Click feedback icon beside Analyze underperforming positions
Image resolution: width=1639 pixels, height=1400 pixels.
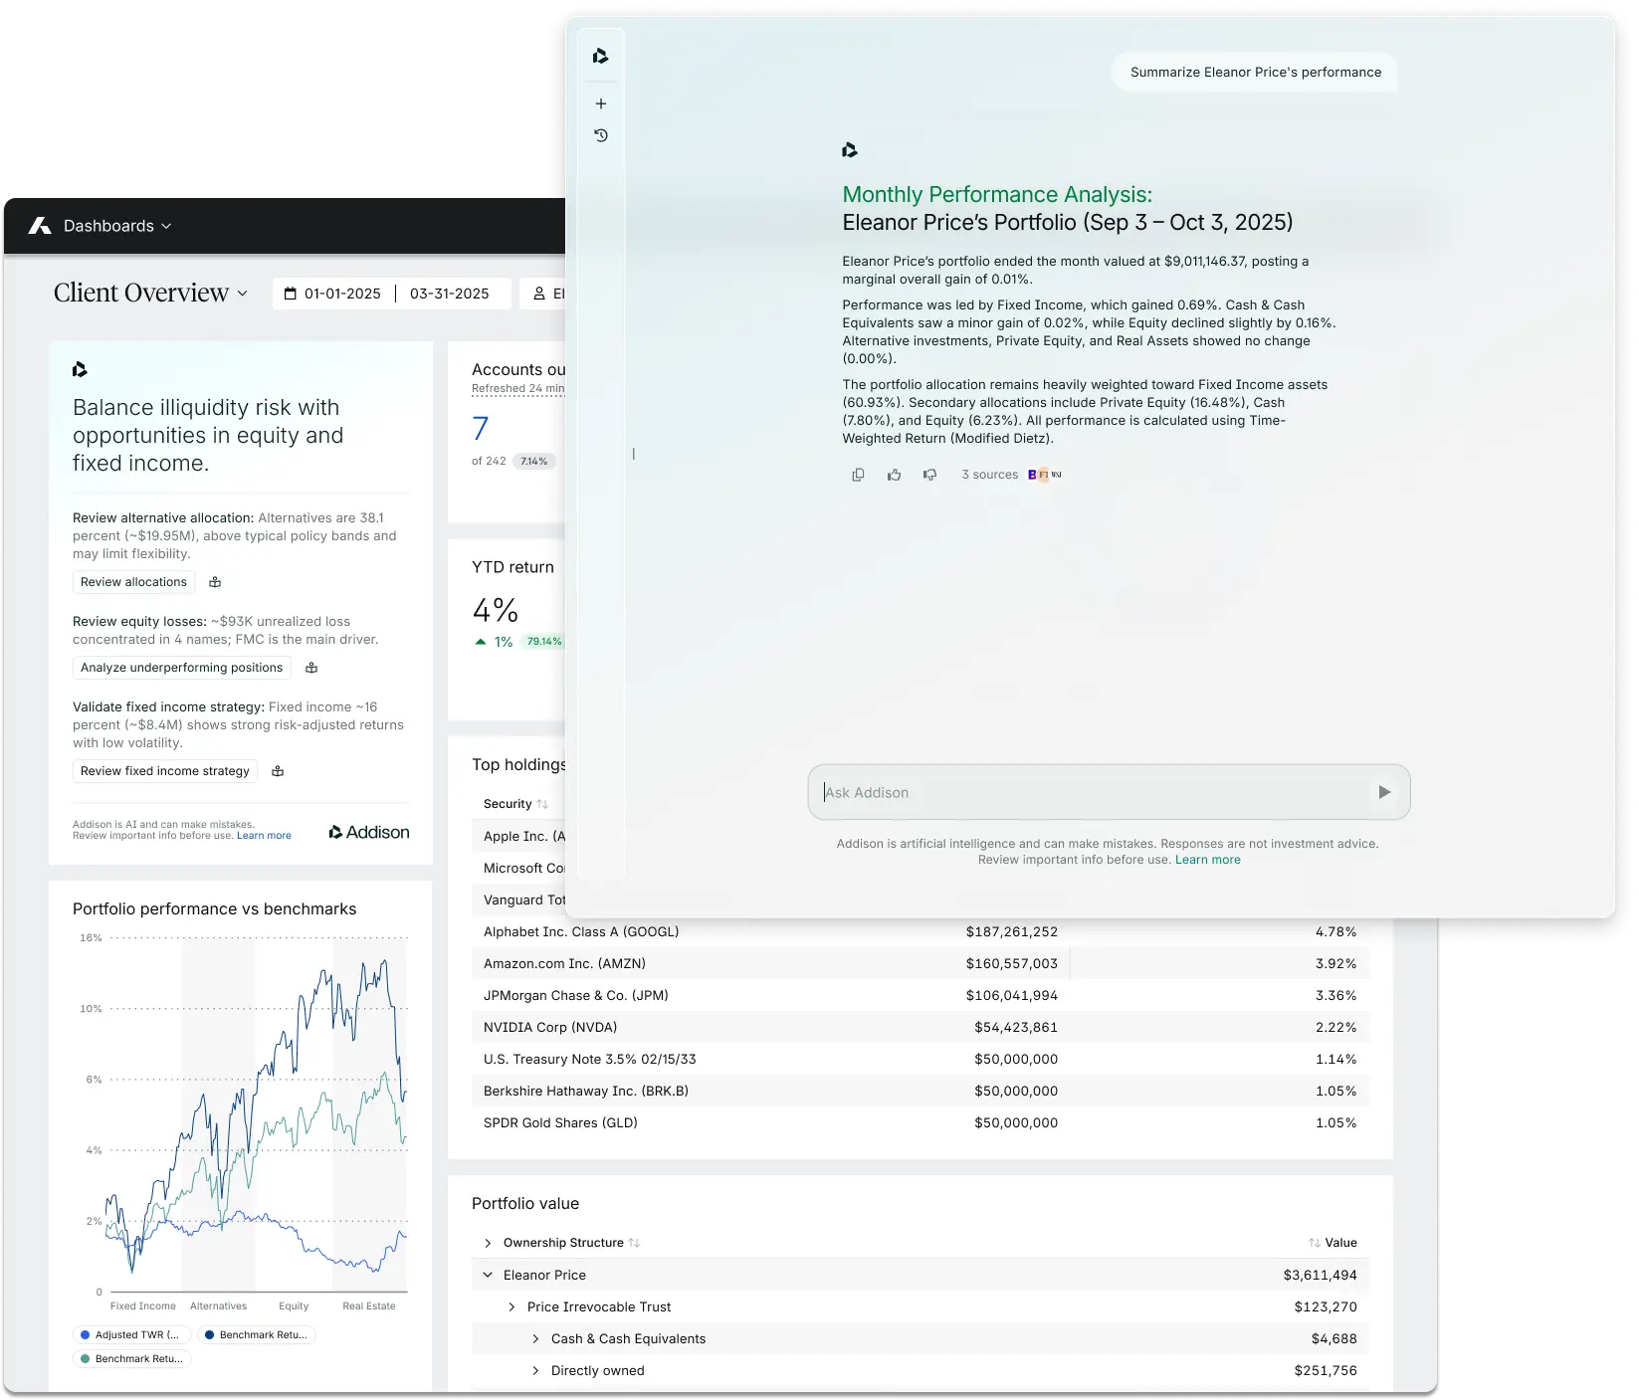click(311, 668)
